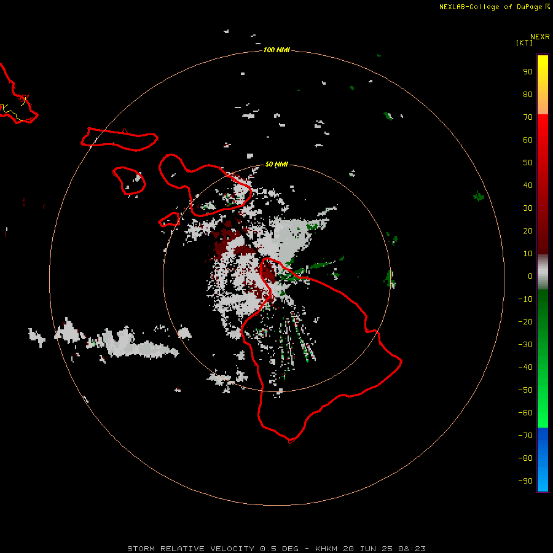Click the -30 value on velocity scale
The image size is (553, 553).
[525, 345]
